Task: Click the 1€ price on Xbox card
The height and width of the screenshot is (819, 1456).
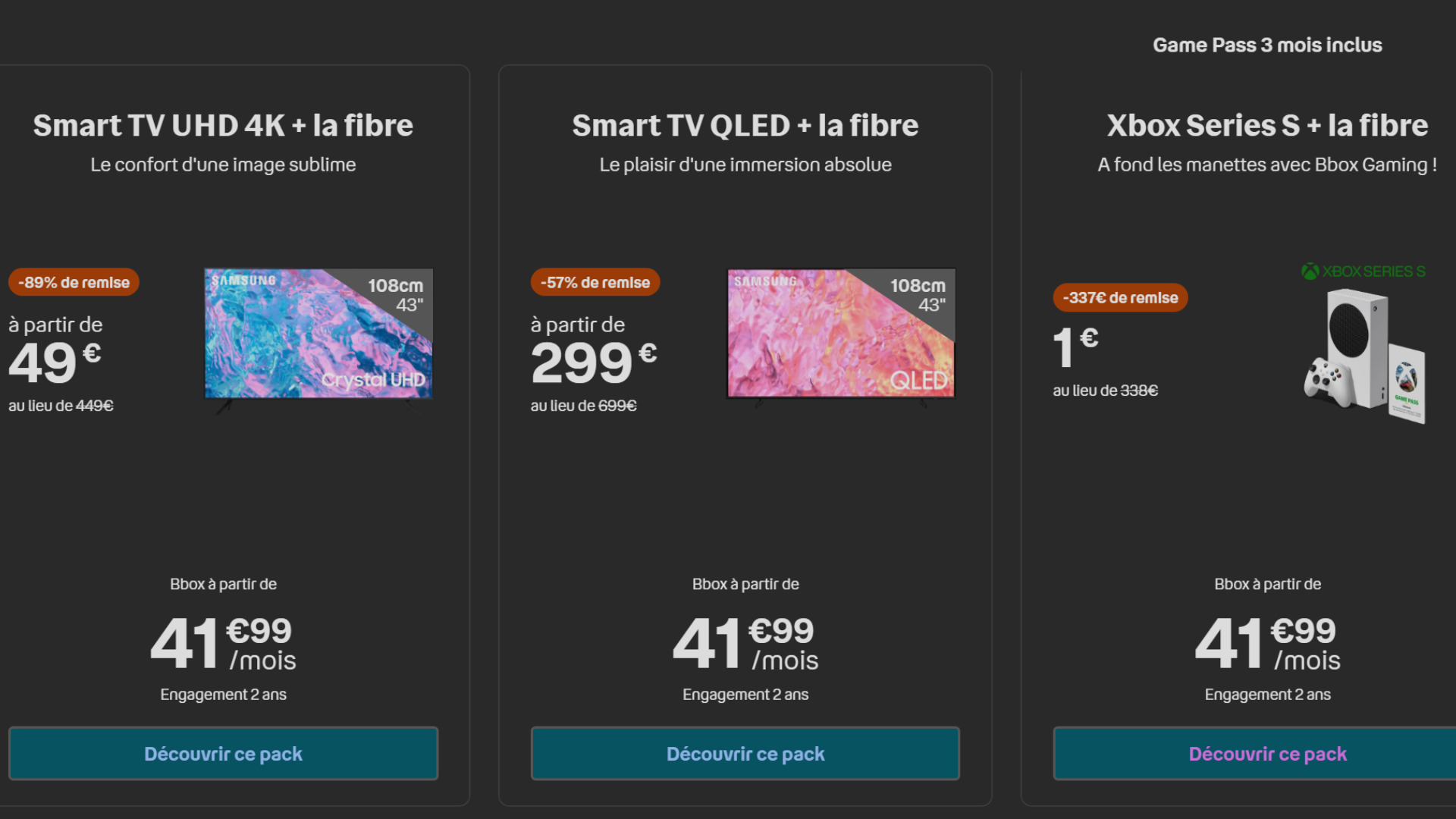Action: (x=1075, y=347)
